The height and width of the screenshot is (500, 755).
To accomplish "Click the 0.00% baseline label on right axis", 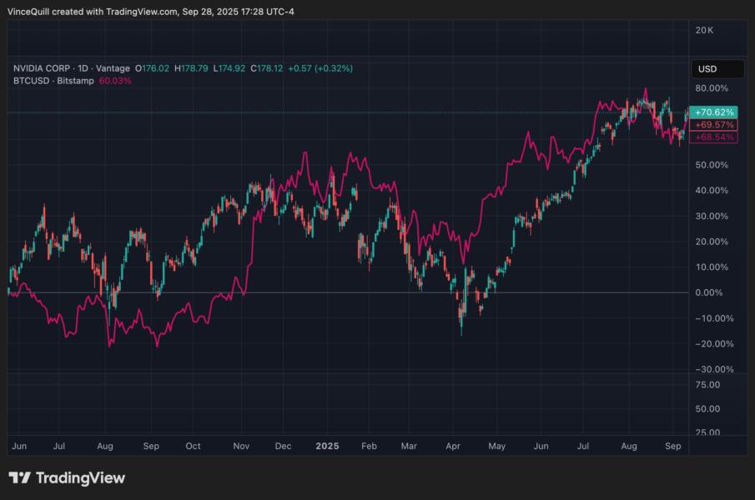I will tap(709, 292).
